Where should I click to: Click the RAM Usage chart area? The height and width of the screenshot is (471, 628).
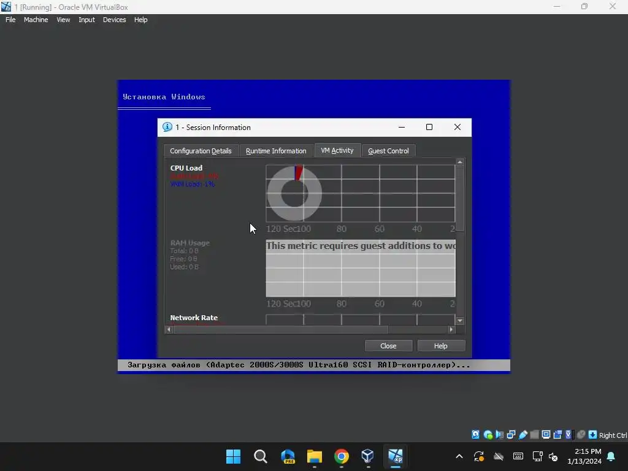pyautogui.click(x=361, y=269)
